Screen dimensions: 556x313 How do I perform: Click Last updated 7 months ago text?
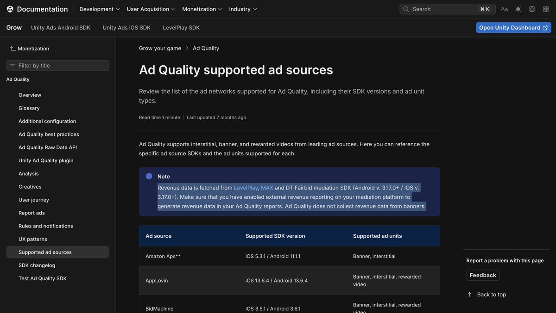(x=216, y=117)
